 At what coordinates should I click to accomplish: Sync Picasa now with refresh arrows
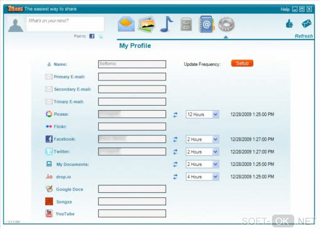[175, 115]
